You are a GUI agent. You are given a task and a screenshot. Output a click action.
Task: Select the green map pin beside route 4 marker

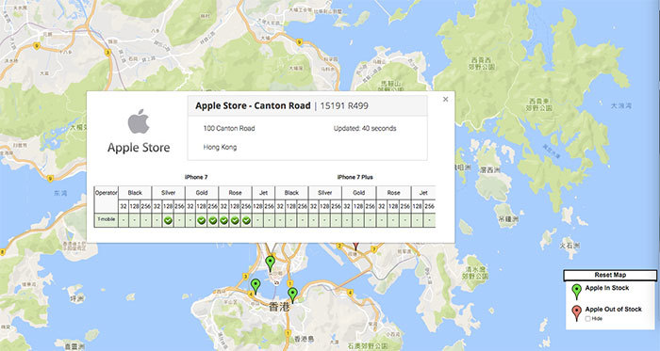[x=256, y=286]
